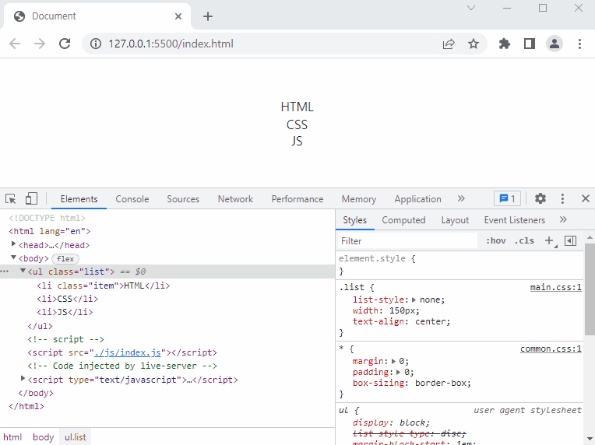Select the Styles sidebar tab
The image size is (595, 445).
[355, 220]
